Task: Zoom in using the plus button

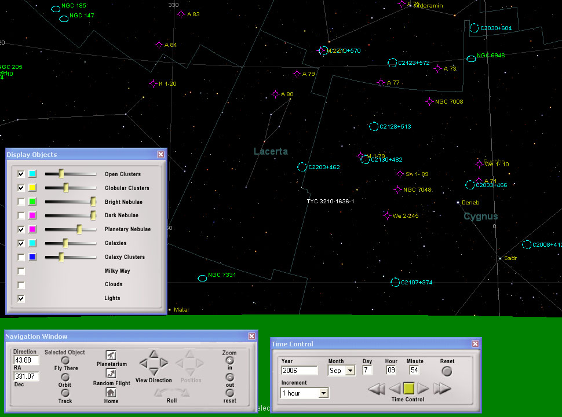Action: pyautogui.click(x=230, y=361)
